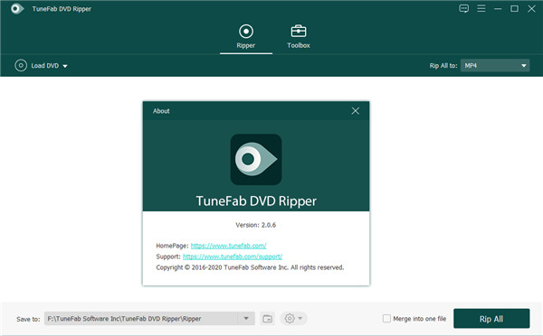Click the About dialog title text
Image resolution: width=543 pixels, height=336 pixels.
tap(161, 111)
